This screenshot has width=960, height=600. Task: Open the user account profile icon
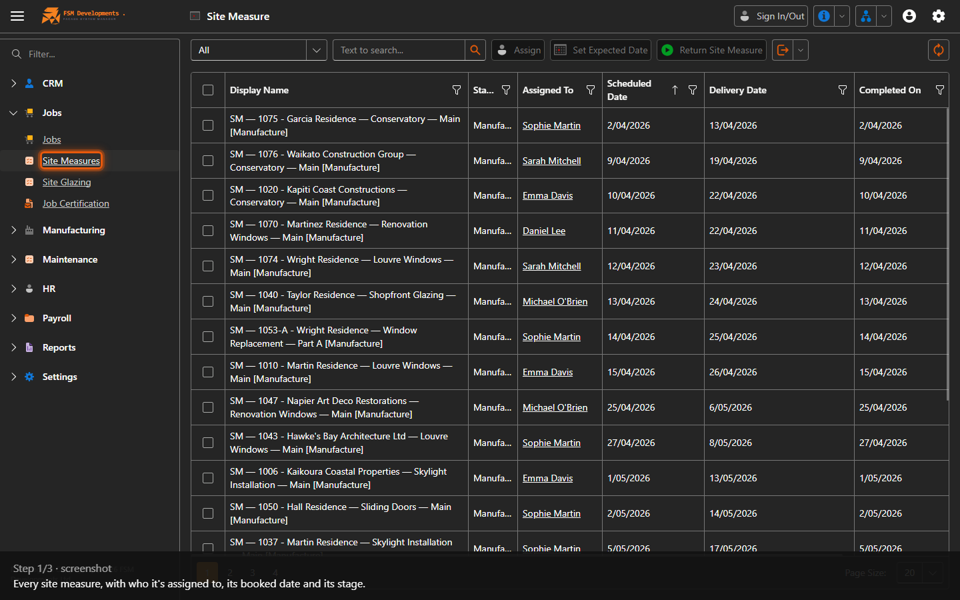(x=909, y=16)
